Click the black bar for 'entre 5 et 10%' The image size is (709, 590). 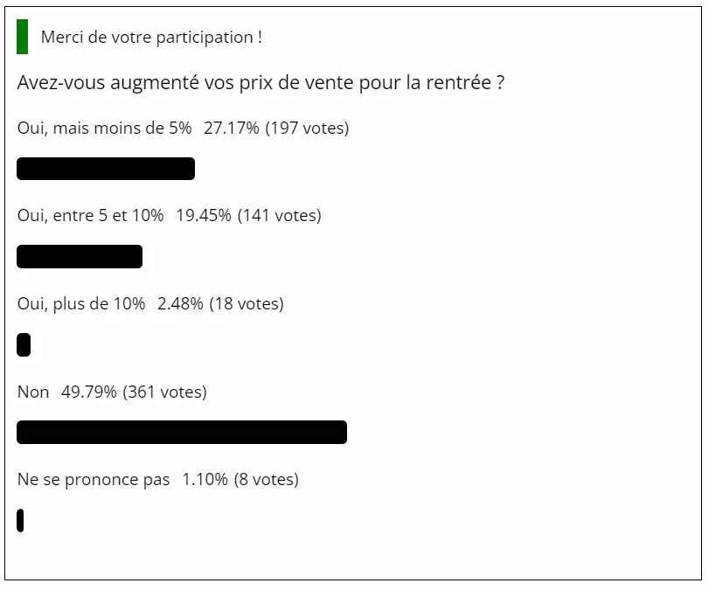[80, 256]
